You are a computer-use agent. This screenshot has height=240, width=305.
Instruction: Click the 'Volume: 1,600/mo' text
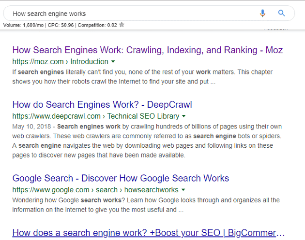pyautogui.click(x=23, y=25)
